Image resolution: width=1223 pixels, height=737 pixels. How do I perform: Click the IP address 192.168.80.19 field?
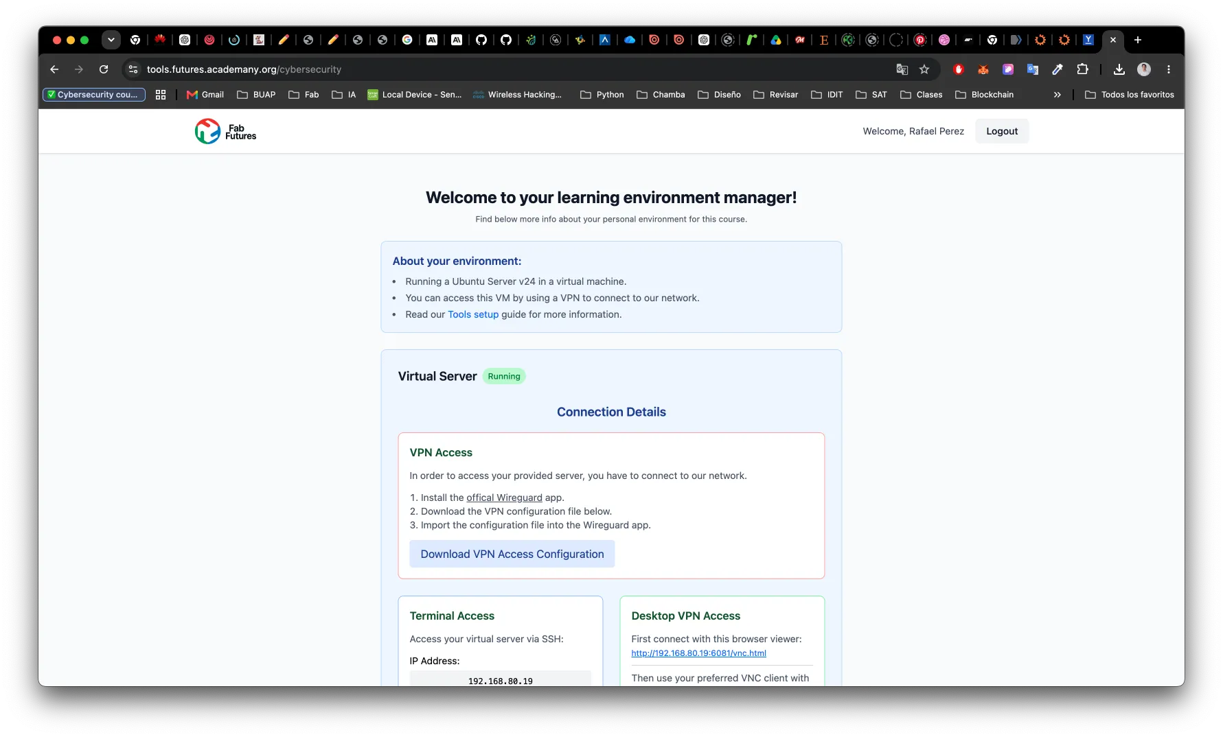[501, 679]
